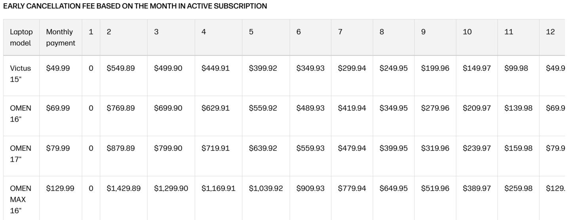Image resolution: width=570 pixels, height=220 pixels.
Task: Select the month 11 column header
Action: pos(509,32)
